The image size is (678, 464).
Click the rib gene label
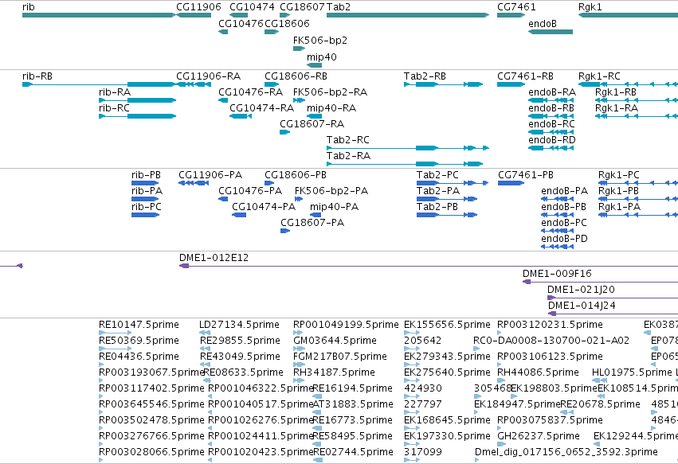point(29,7)
